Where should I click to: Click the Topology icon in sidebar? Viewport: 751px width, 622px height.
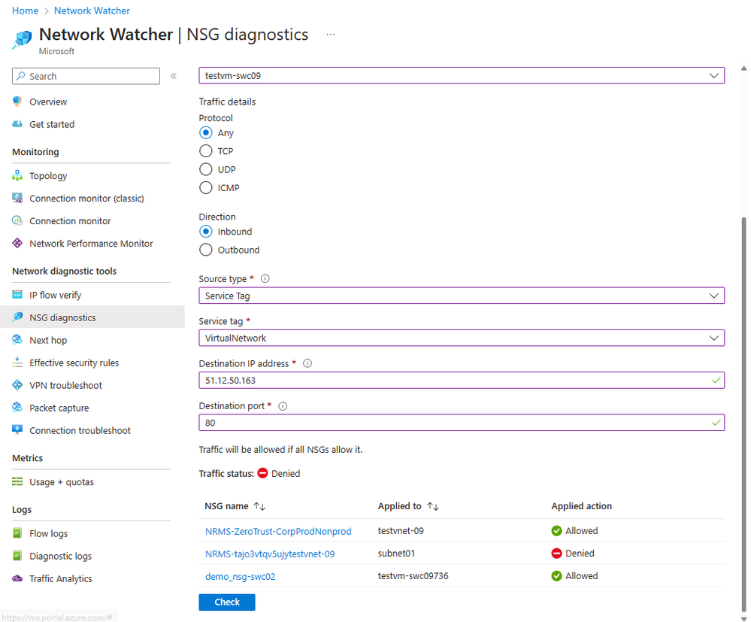[x=17, y=175]
